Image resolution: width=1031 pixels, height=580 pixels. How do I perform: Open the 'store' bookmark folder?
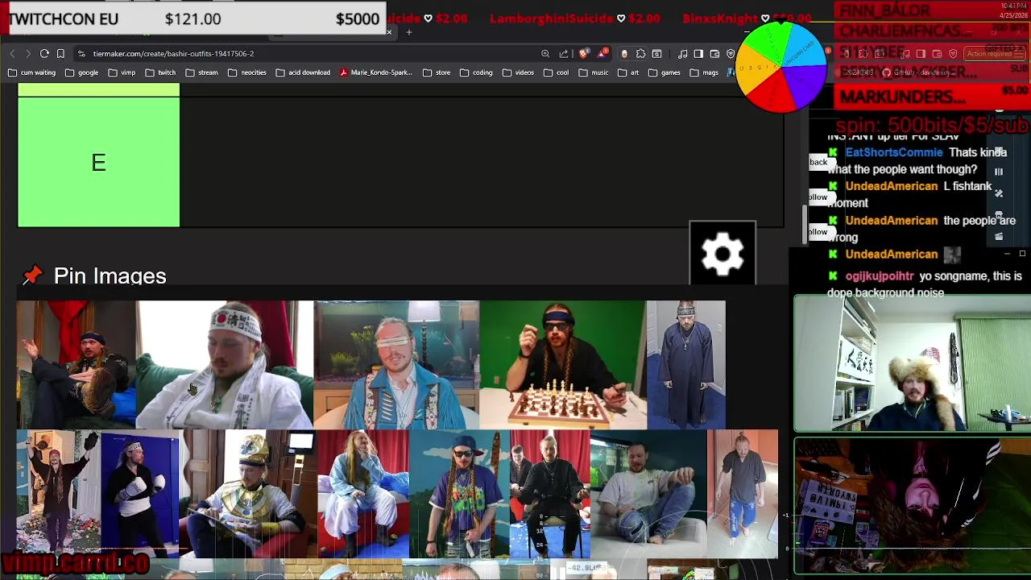pyautogui.click(x=436, y=72)
